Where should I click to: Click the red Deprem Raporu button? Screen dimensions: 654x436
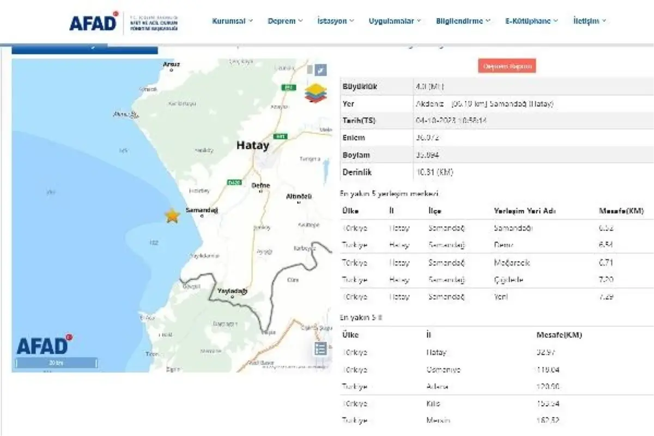coord(507,66)
